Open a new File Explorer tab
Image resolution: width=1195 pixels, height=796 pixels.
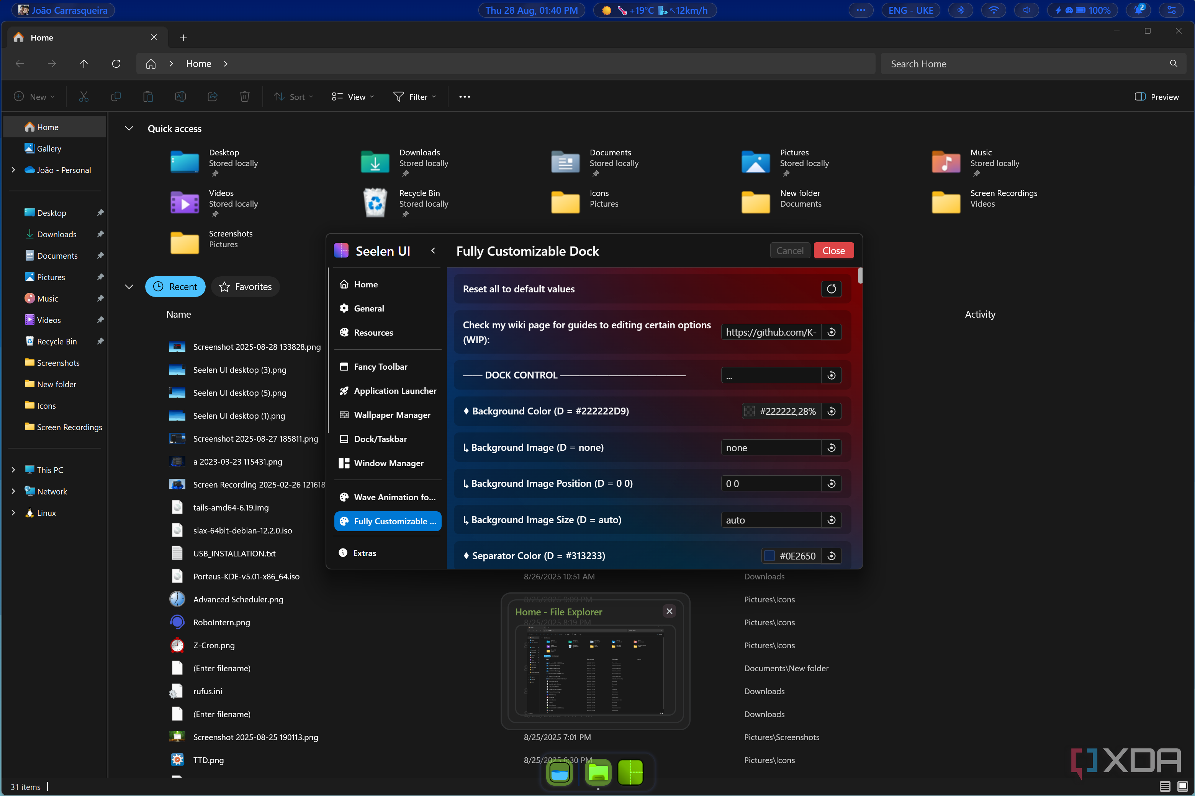[x=183, y=38]
